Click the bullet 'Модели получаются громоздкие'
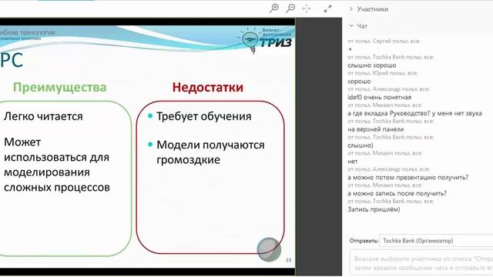The image size is (493, 277). [x=210, y=152]
